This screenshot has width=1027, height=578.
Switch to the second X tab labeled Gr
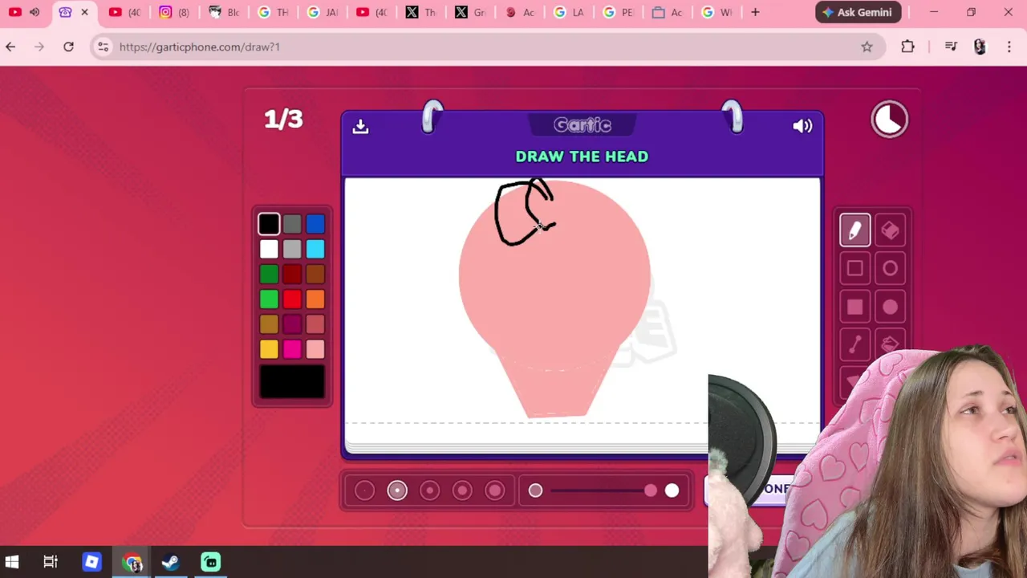470,12
